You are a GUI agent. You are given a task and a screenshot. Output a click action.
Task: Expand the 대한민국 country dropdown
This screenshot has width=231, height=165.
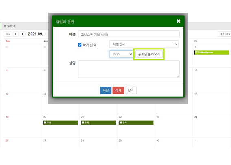[144, 44]
